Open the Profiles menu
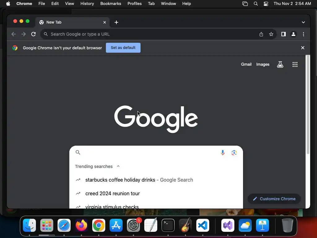The width and height of the screenshot is (317, 238). coord(134,4)
